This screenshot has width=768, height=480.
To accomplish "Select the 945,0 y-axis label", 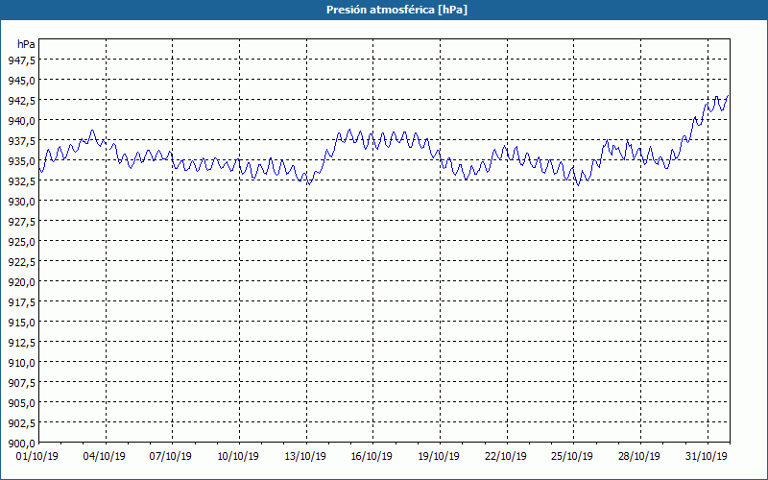I will [x=21, y=80].
